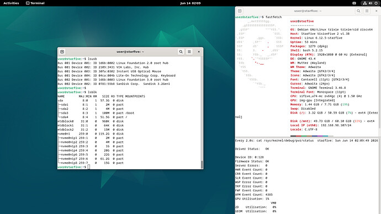This screenshot has height=214, width=381.
Task: Click the watch header 'Every 2.0s: cat /sys/kernel/debug/pvr/status'
Action: 274,141
